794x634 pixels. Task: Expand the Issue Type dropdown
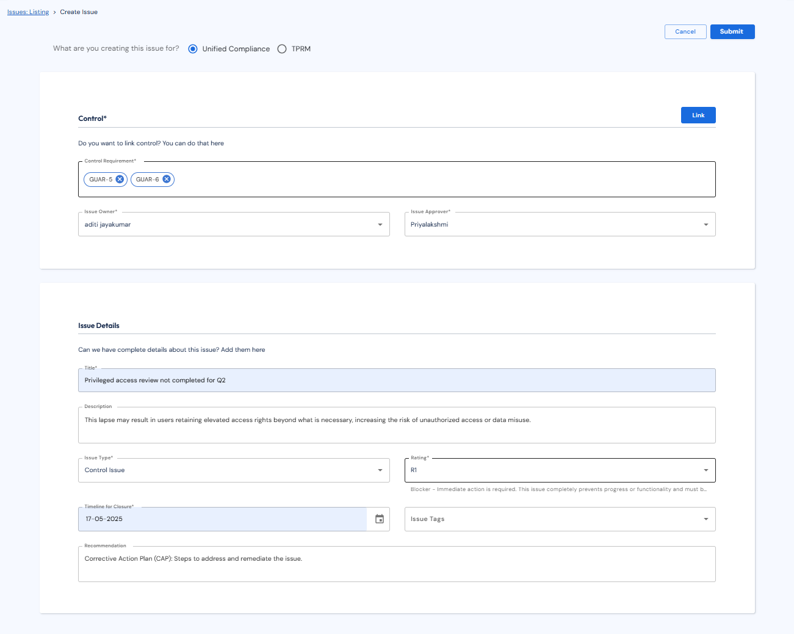point(234,470)
